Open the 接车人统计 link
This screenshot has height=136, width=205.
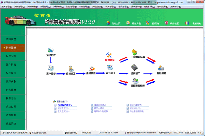(x=99, y=108)
